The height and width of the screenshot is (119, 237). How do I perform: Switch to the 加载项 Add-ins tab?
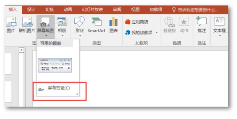click(x=156, y=10)
